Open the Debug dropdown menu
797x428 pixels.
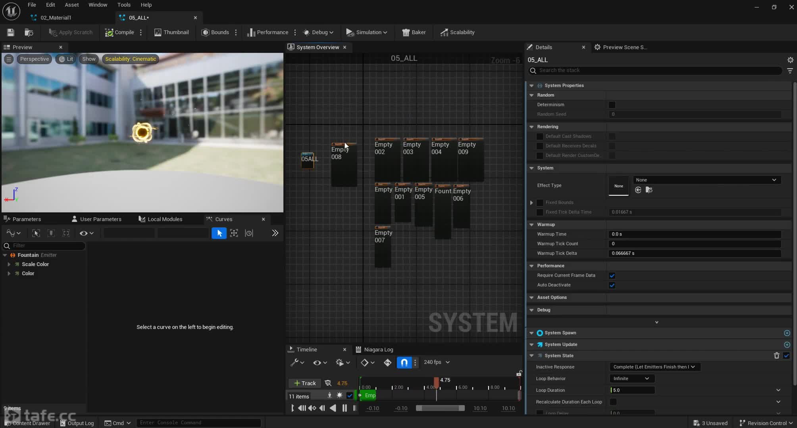318,32
